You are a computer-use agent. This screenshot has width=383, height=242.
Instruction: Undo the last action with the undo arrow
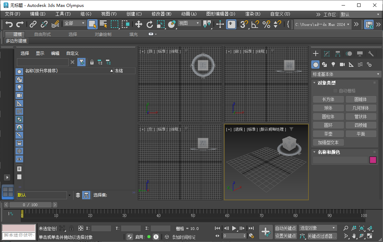(9, 24)
